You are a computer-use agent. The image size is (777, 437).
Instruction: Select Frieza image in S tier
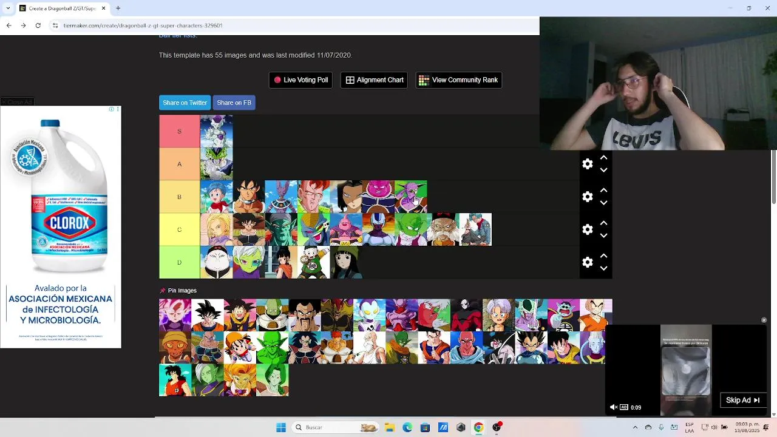tap(216, 131)
